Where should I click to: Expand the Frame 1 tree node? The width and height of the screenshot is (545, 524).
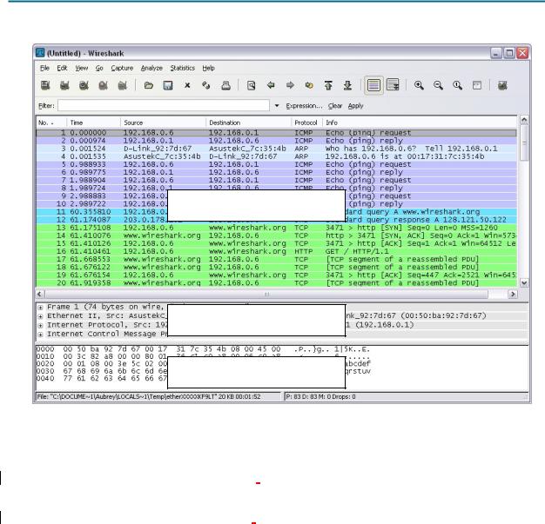pyautogui.click(x=41, y=308)
